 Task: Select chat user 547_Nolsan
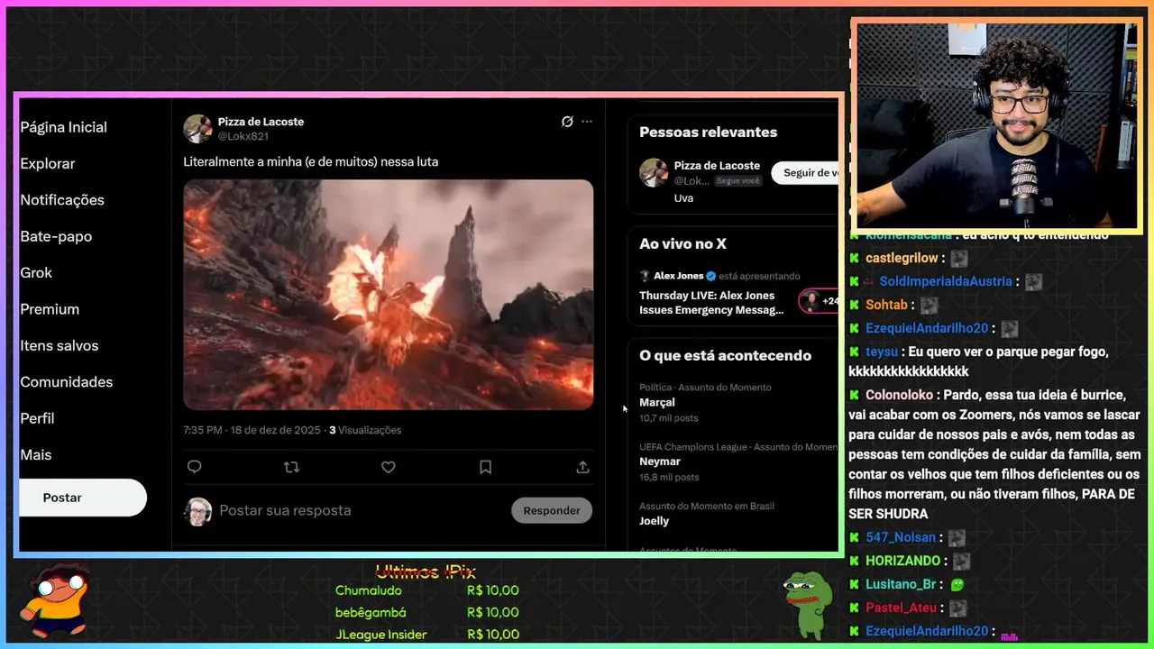click(x=901, y=537)
